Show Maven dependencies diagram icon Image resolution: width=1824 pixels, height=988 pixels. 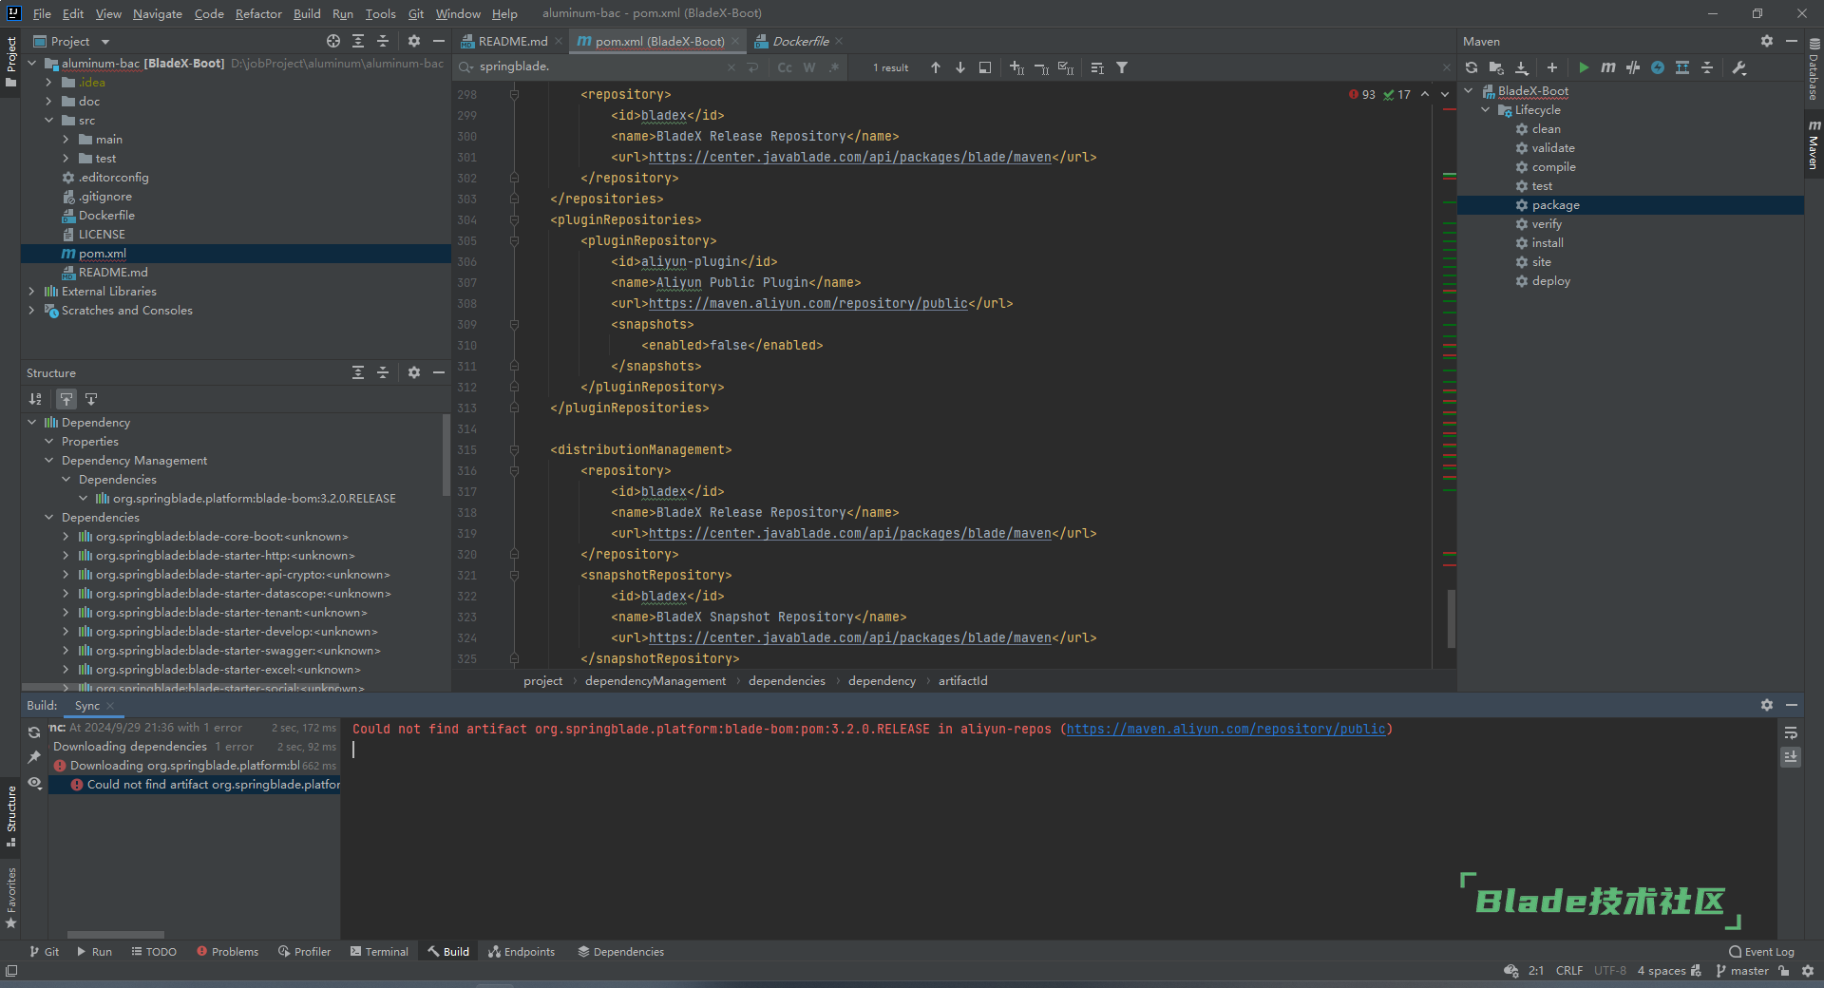tap(1681, 67)
